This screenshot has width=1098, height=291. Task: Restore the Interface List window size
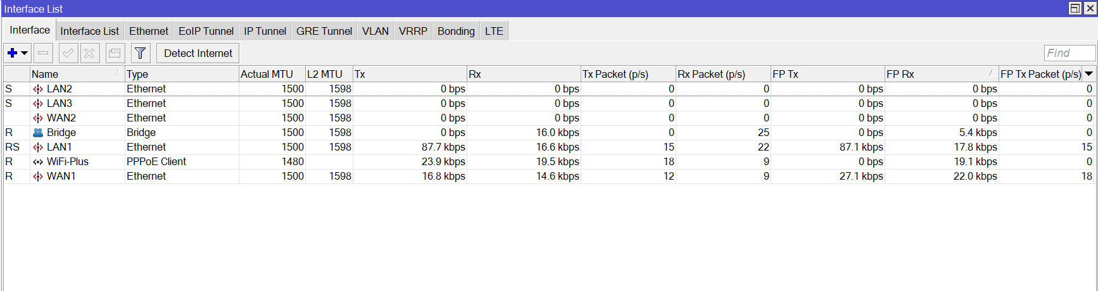[x=1075, y=8]
